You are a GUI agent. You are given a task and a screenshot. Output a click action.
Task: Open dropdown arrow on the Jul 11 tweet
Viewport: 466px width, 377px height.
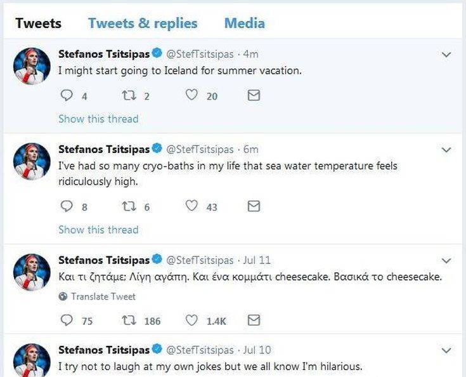click(x=446, y=261)
